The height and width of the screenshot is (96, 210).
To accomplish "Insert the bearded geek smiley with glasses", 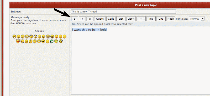I will (x=61, y=41).
